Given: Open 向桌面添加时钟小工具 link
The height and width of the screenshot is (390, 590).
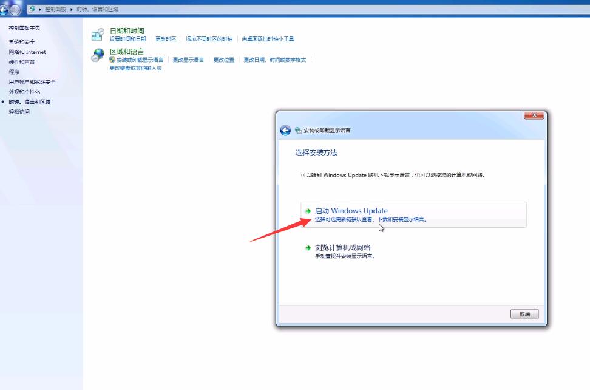Looking at the screenshot, I should [268, 39].
